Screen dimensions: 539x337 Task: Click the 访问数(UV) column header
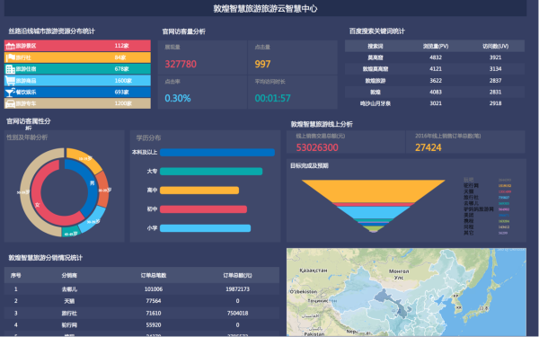[495, 46]
